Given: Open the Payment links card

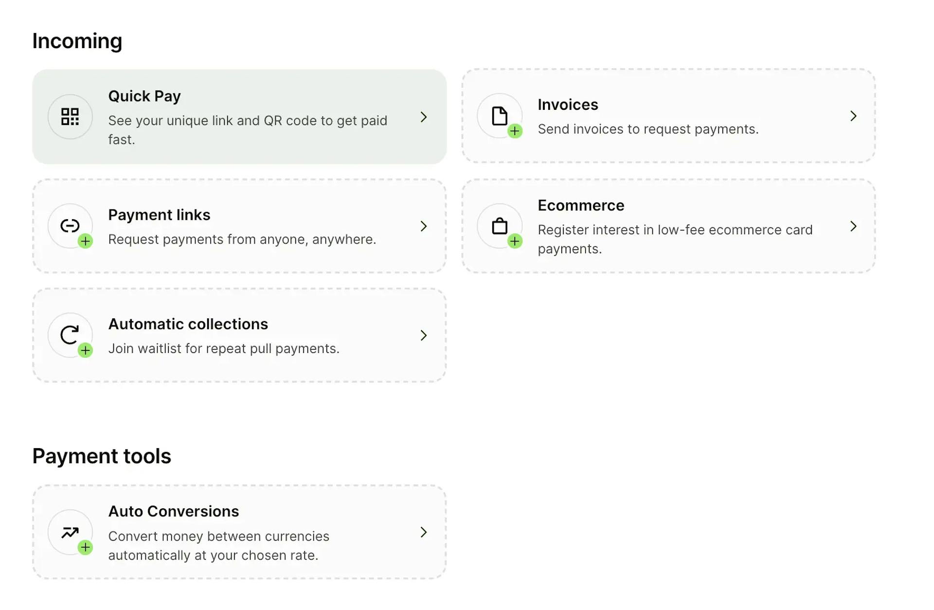Looking at the screenshot, I should 239,226.
